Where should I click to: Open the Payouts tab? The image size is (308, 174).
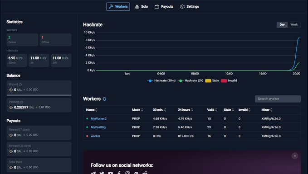(x=164, y=7)
